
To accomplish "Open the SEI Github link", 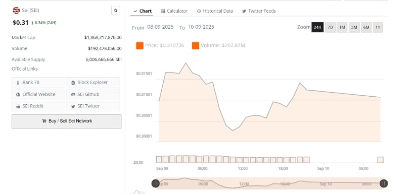I will point(93,94).
